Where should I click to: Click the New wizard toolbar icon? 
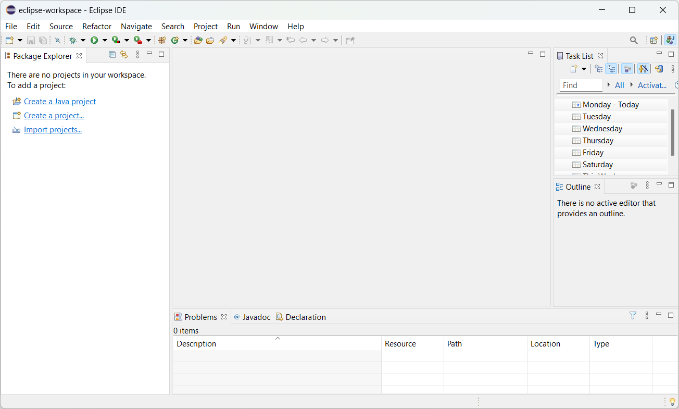click(x=9, y=40)
